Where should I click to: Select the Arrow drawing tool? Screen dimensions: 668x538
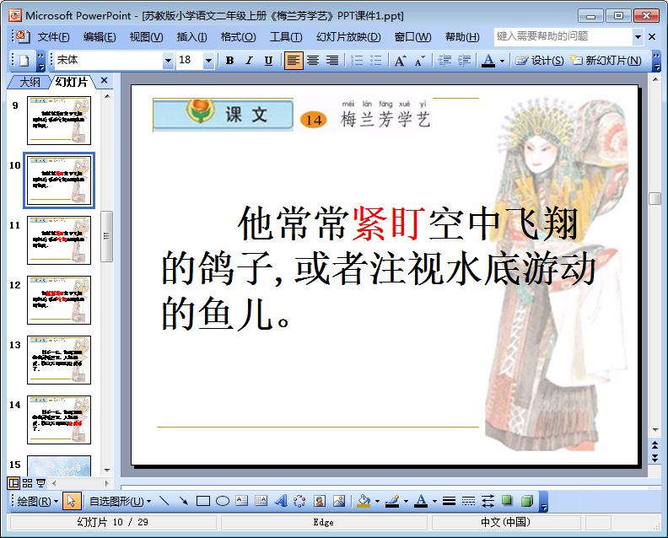pyautogui.click(x=184, y=501)
